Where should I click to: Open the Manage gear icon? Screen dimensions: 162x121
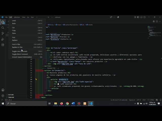point(3,96)
